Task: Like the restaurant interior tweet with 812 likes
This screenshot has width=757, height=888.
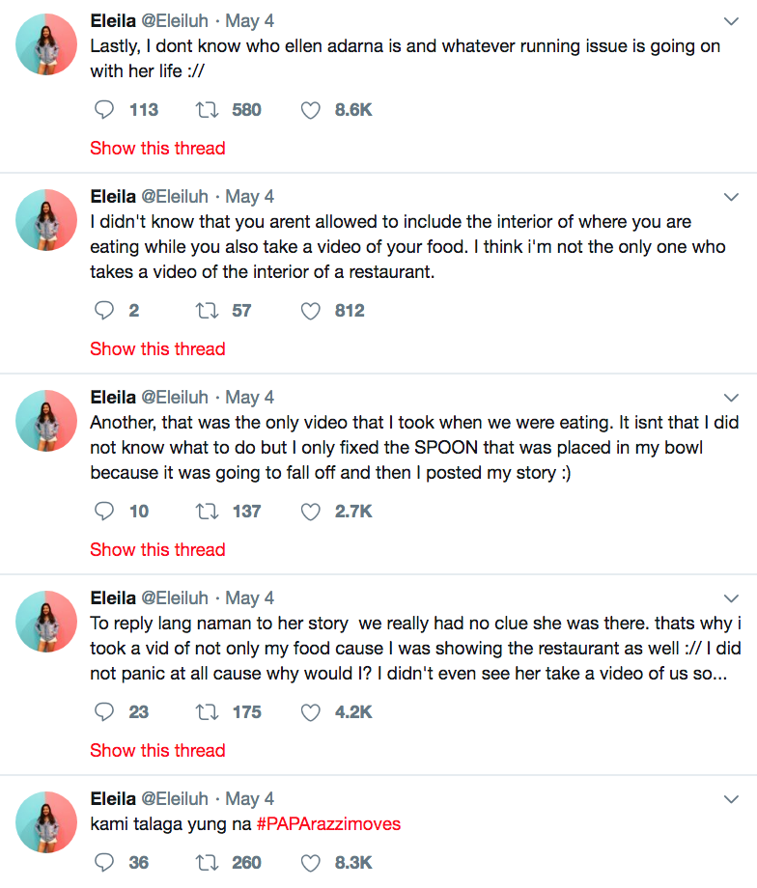Action: 310,311
